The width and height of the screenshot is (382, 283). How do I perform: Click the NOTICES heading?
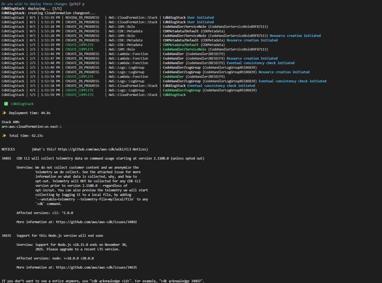pos(8,149)
